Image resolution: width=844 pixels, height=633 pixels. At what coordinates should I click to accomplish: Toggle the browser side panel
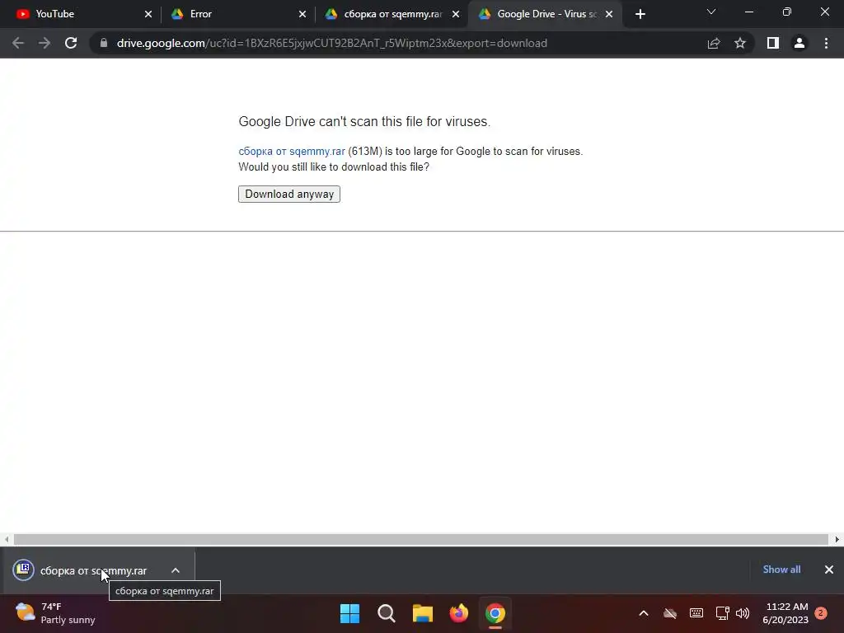(x=773, y=43)
